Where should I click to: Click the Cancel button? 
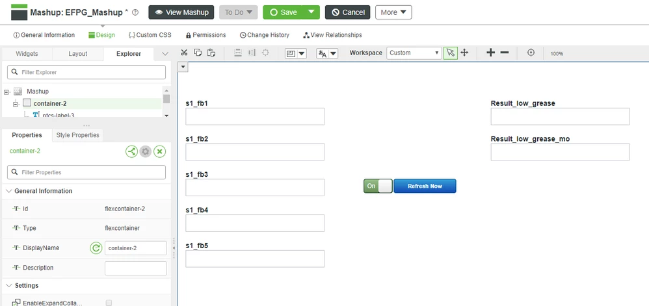point(348,12)
